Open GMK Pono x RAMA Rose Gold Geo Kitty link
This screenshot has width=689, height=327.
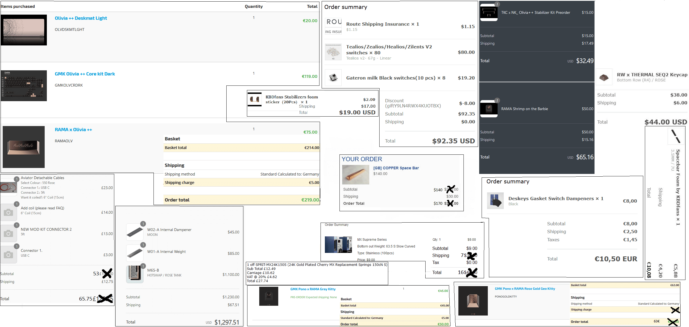525,289
